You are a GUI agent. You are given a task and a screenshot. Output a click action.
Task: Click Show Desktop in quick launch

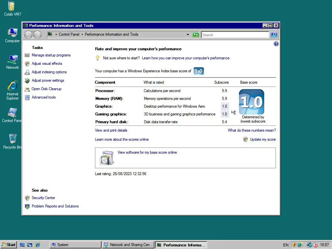pyautogui.click(x=22, y=245)
